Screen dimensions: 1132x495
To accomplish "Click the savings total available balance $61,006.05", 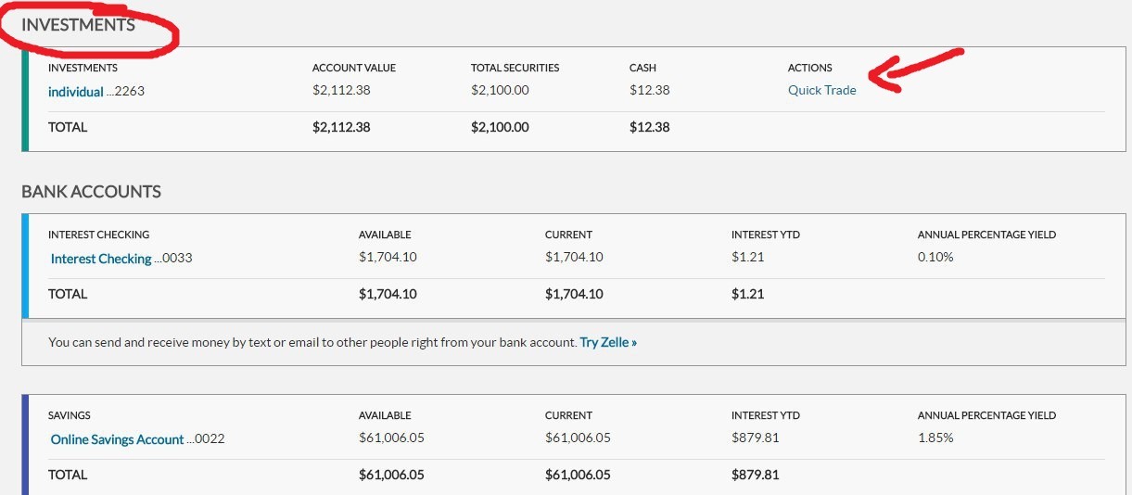I will pyautogui.click(x=391, y=475).
